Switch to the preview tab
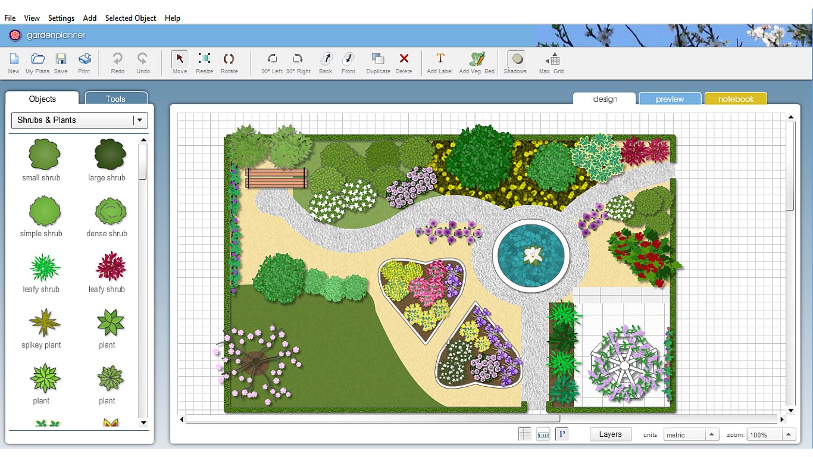The width and height of the screenshot is (813, 457). click(x=670, y=99)
